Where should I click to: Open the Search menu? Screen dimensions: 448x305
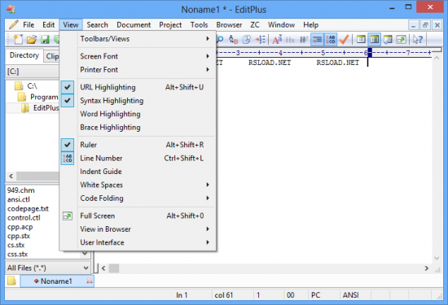click(98, 25)
